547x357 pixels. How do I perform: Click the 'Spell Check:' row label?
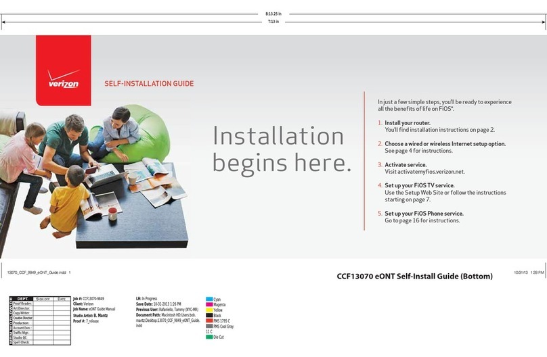tap(21, 342)
